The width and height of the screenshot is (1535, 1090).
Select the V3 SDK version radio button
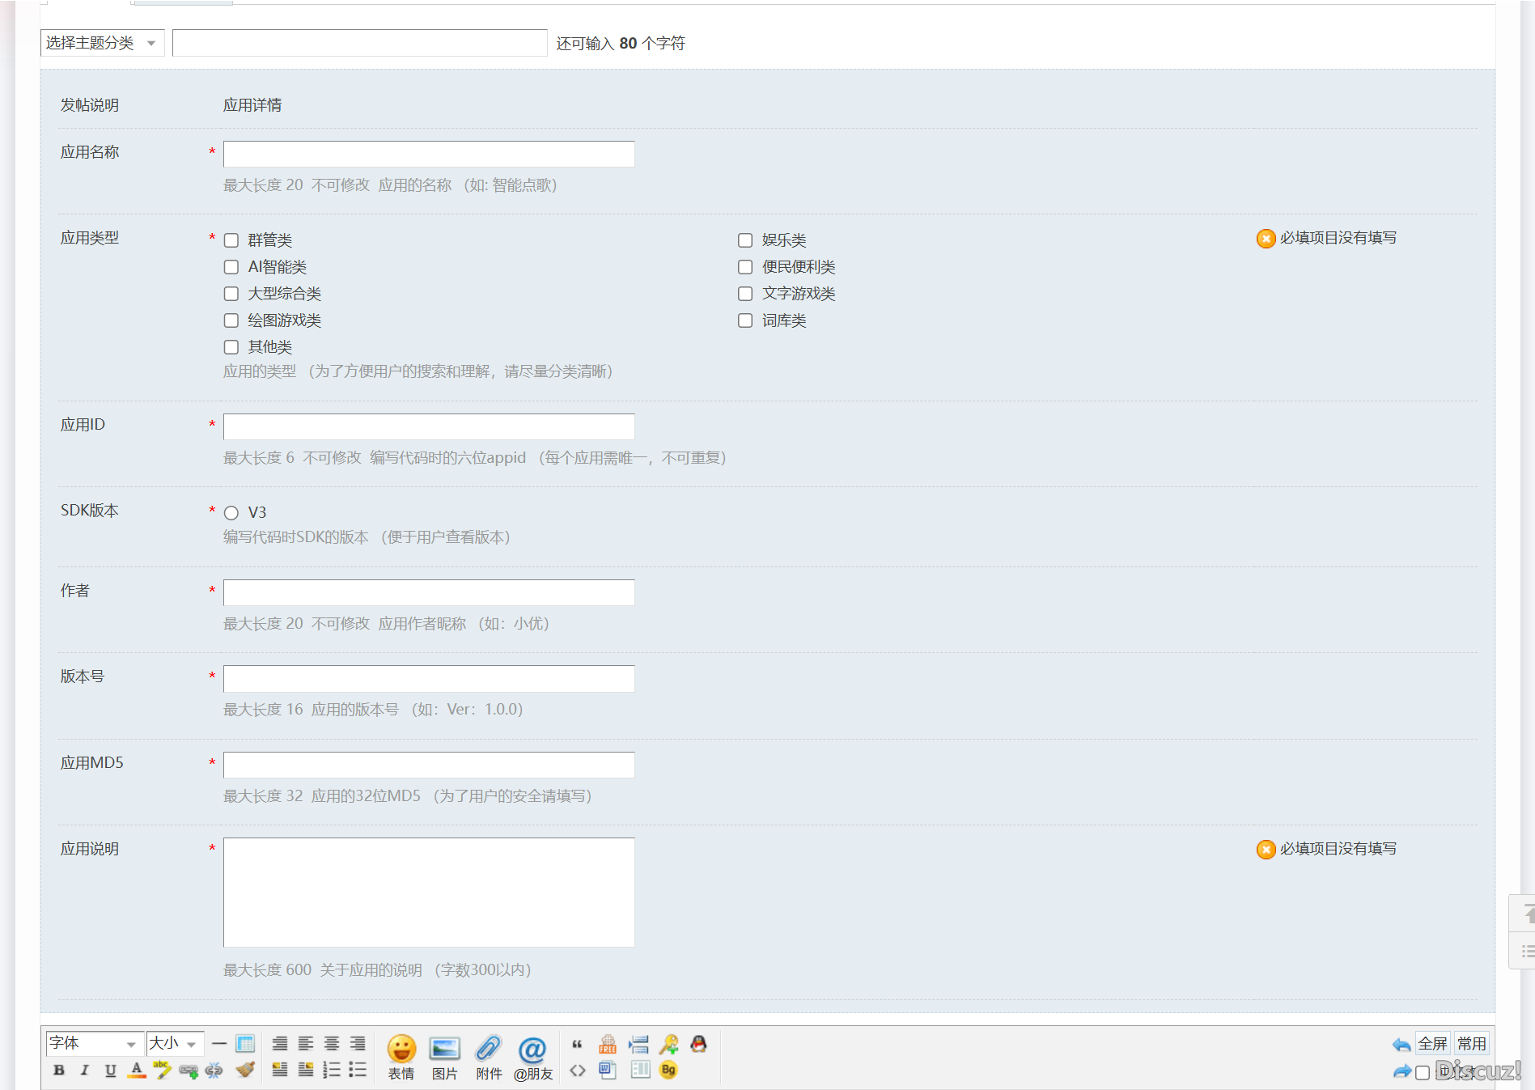(231, 513)
